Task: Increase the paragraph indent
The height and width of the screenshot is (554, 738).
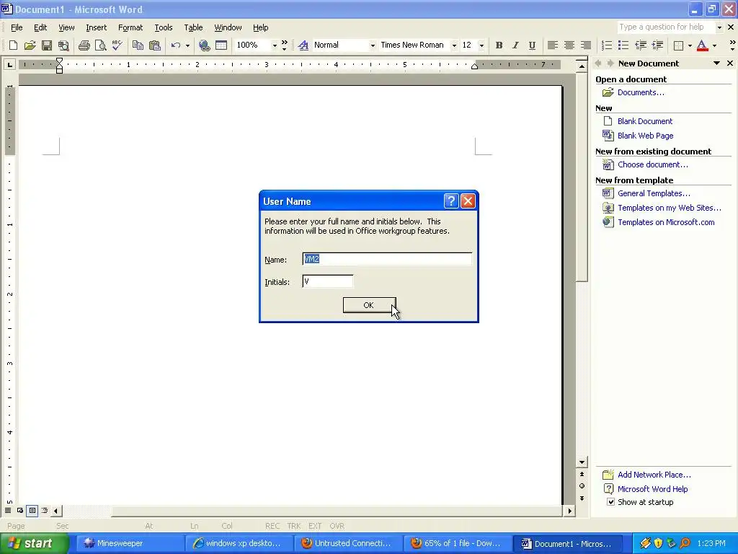Action: 657,45
